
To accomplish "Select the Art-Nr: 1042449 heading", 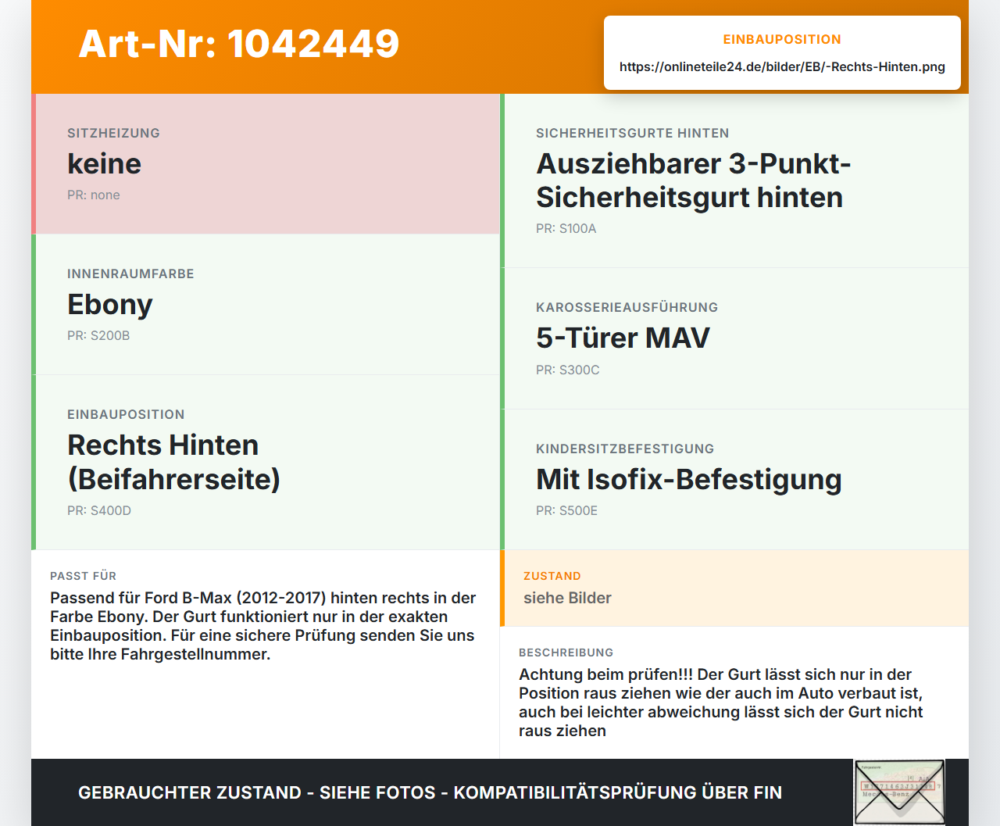I will point(239,44).
